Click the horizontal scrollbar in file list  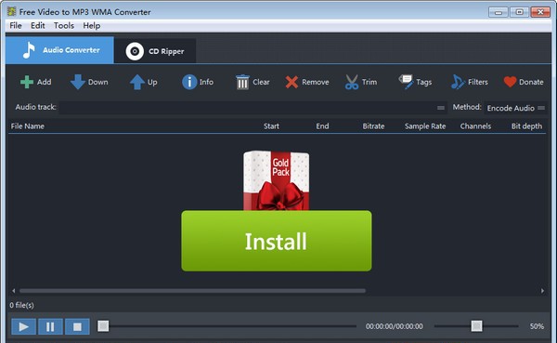point(192,291)
